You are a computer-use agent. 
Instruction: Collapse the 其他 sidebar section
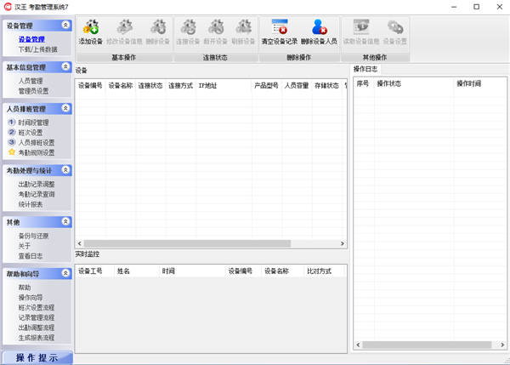tap(65, 222)
